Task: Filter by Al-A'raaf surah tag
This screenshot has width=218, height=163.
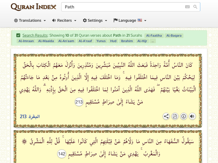Action: point(85,41)
